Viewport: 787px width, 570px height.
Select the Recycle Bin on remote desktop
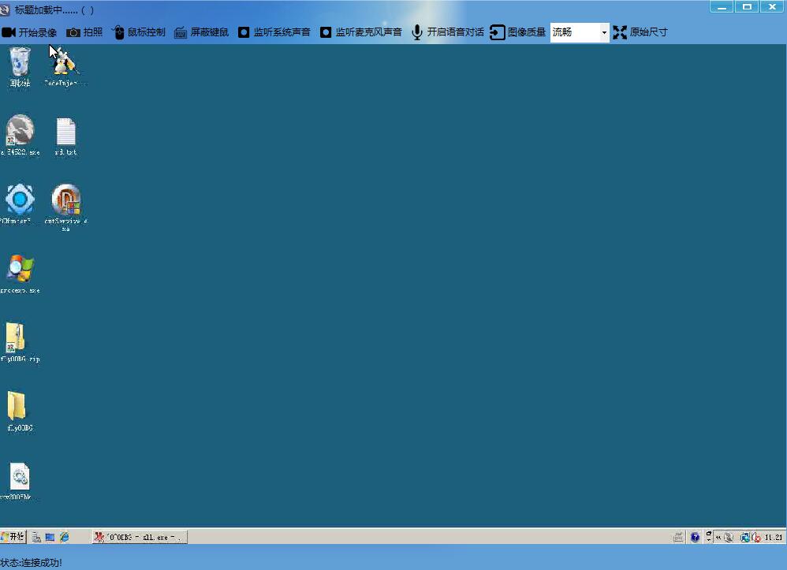pyautogui.click(x=20, y=67)
